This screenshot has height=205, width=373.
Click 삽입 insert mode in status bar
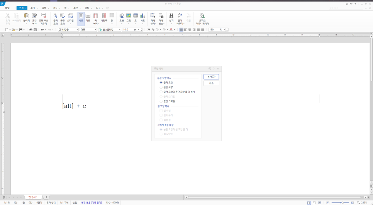(x=75, y=203)
